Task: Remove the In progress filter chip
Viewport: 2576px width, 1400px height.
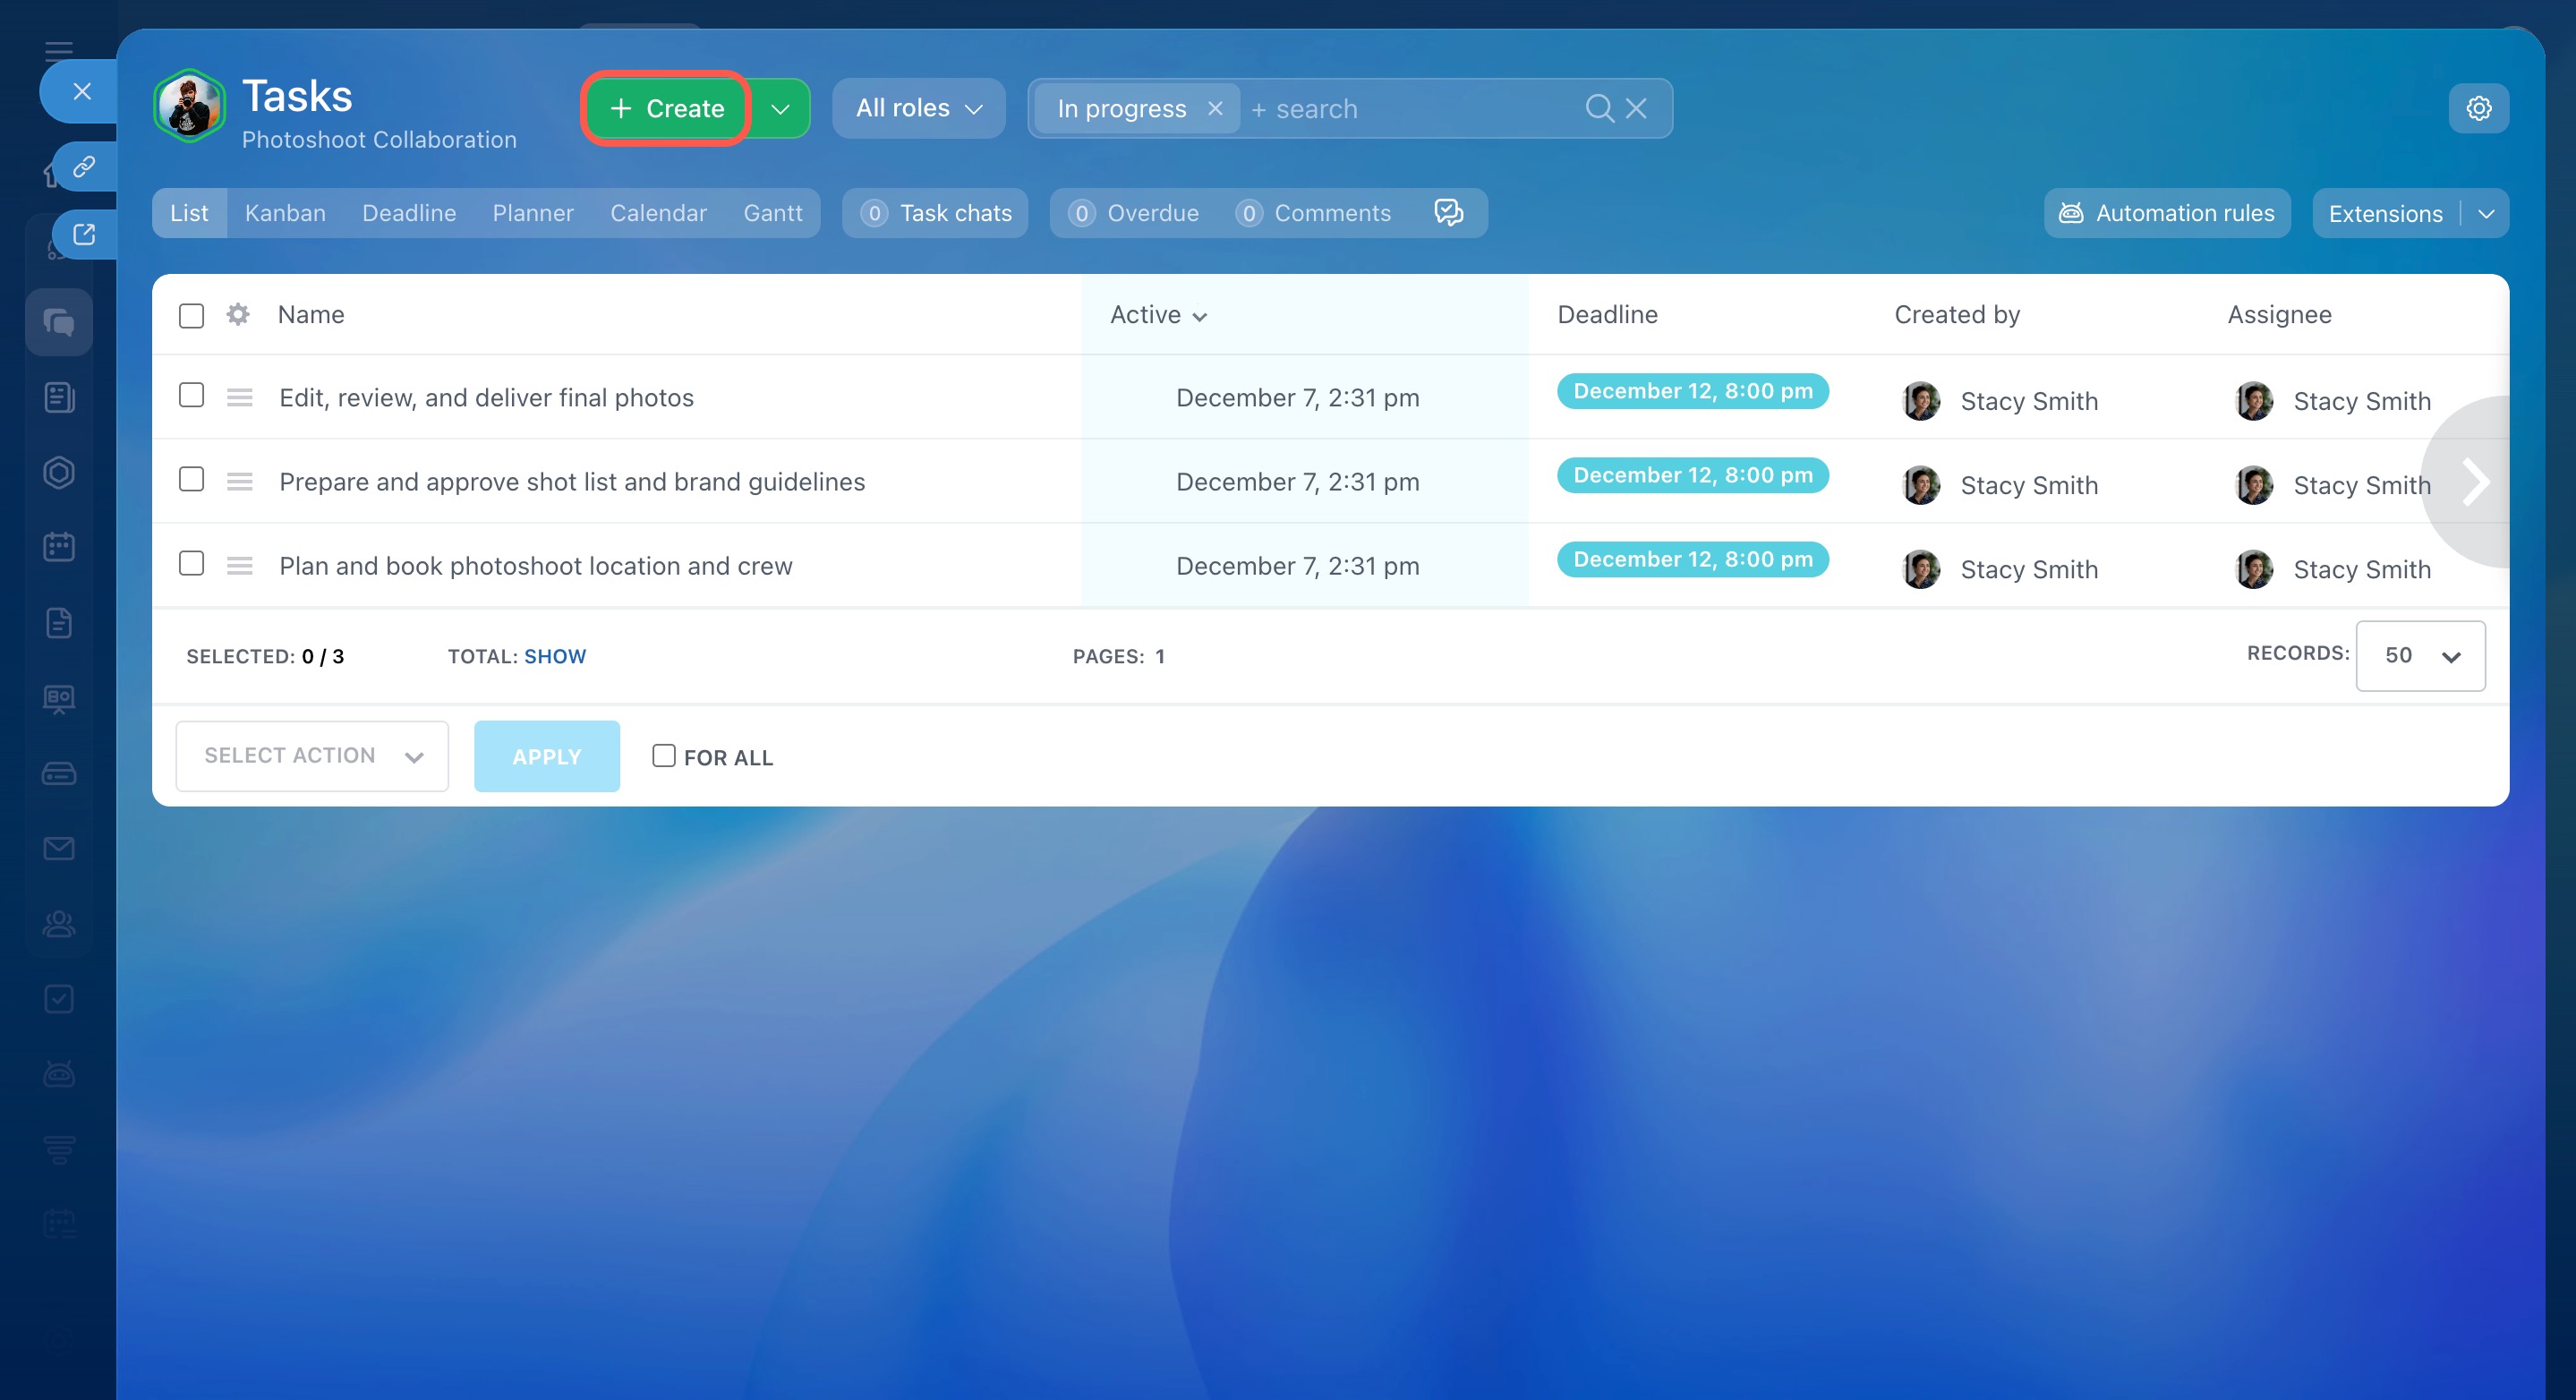Action: click(1215, 108)
